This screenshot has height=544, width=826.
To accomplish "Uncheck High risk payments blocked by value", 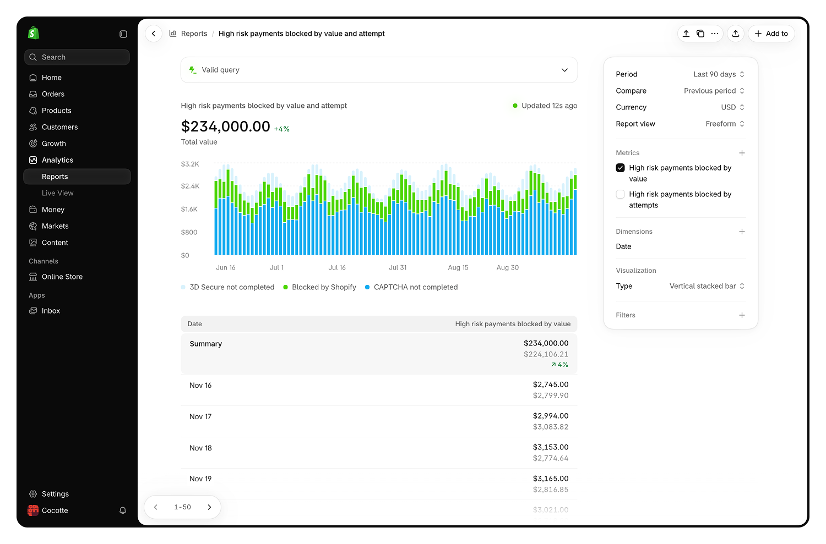I will point(621,168).
